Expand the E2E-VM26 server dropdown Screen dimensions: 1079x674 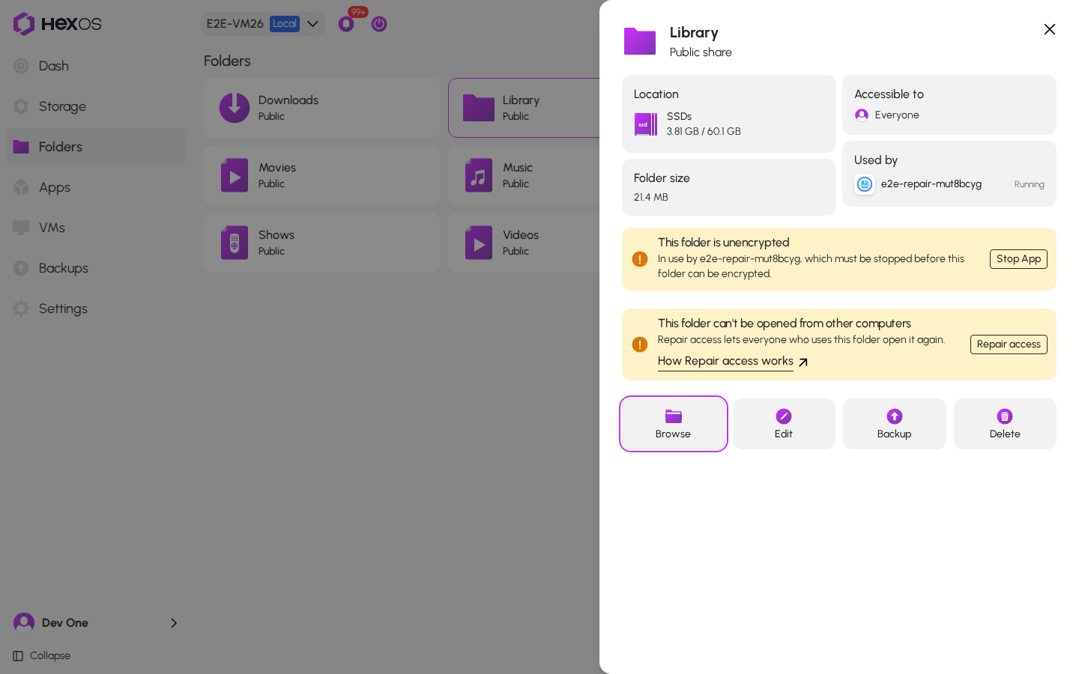click(x=262, y=24)
